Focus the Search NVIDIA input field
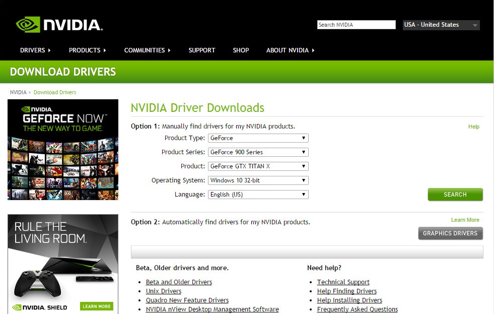Image resolution: width=494 pixels, height=314 pixels. click(357, 25)
